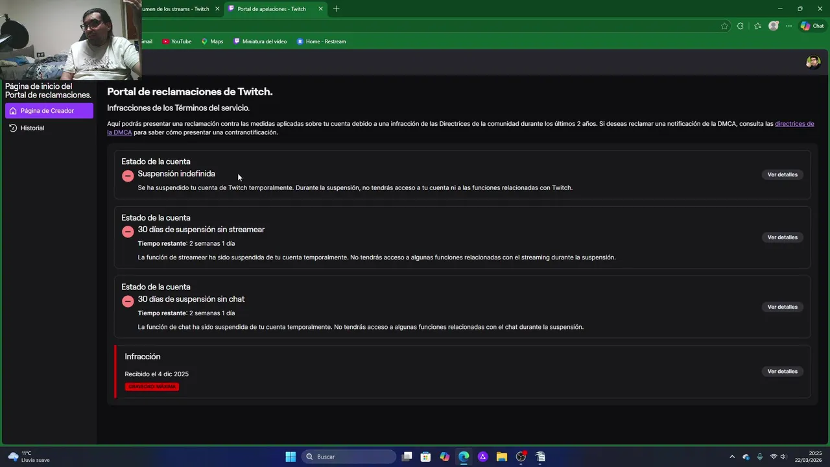This screenshot has height=467, width=830.
Task: Open the Página de Creador sidebar item
Action: point(49,111)
